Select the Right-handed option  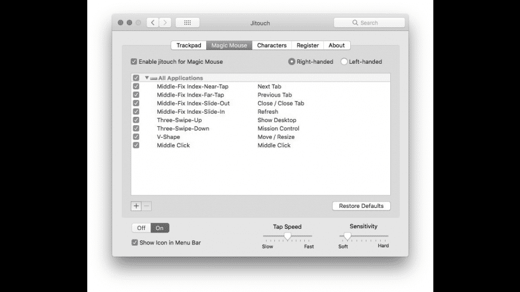[x=292, y=61]
